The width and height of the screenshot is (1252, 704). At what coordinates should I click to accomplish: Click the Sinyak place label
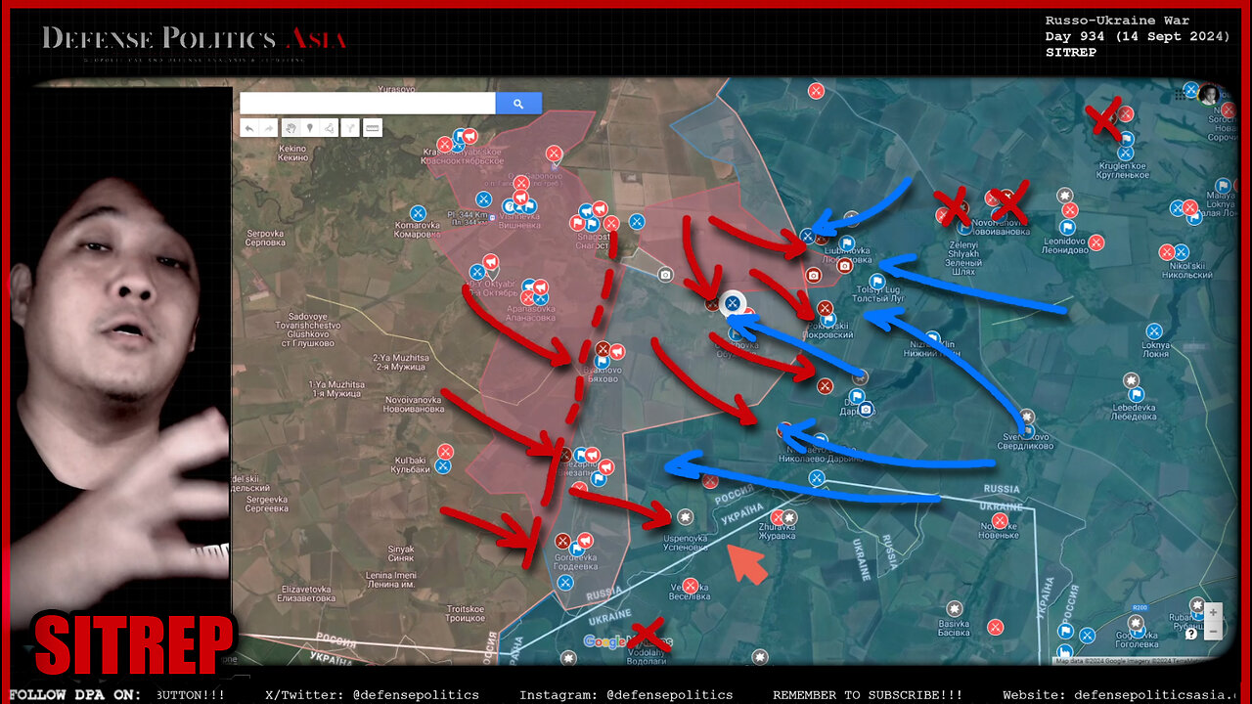(x=400, y=553)
